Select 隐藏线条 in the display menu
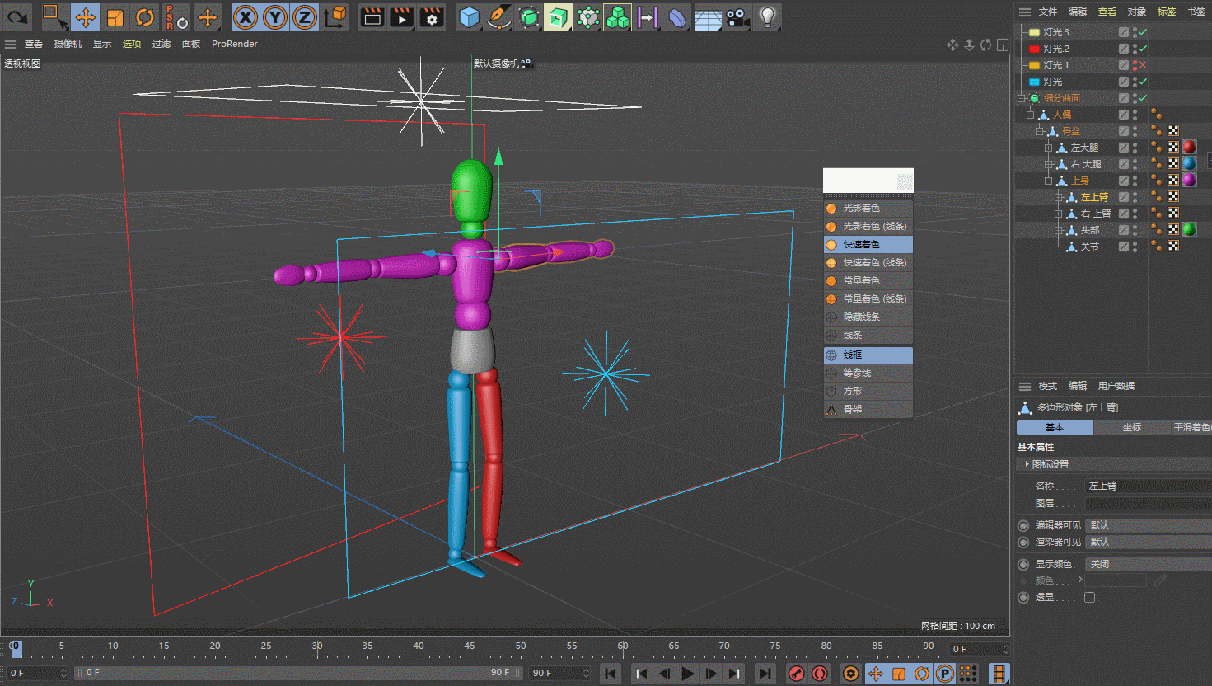 point(868,317)
